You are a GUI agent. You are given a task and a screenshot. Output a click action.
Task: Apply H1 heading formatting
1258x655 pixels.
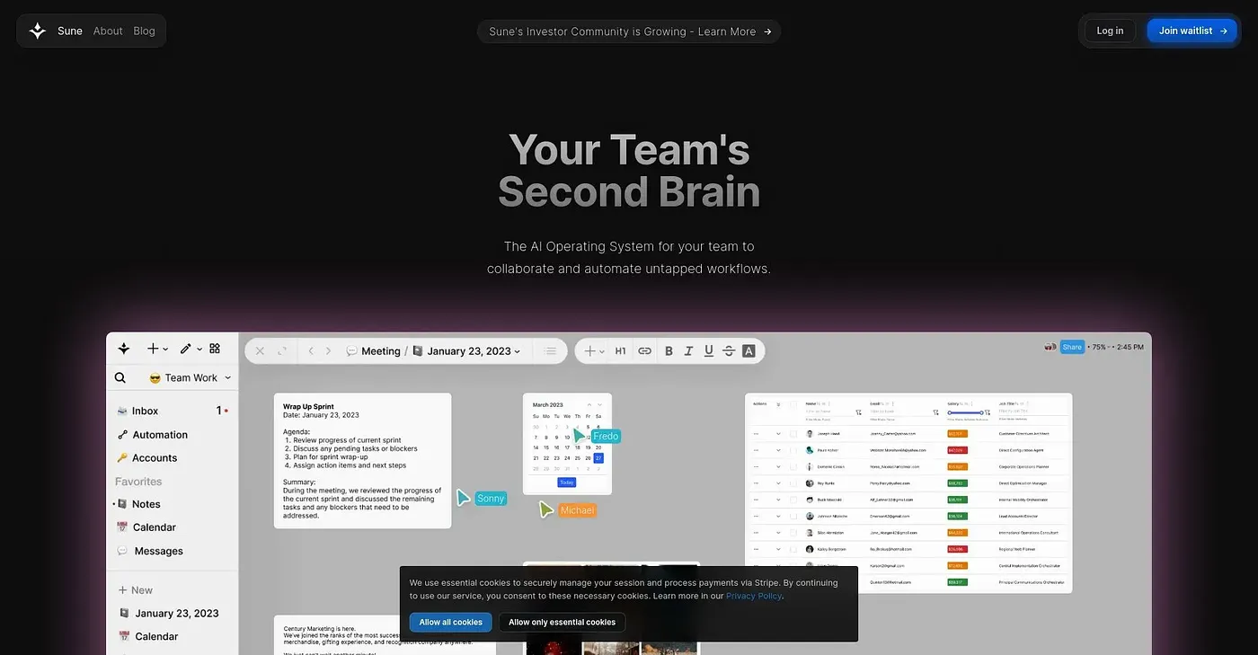(x=620, y=351)
